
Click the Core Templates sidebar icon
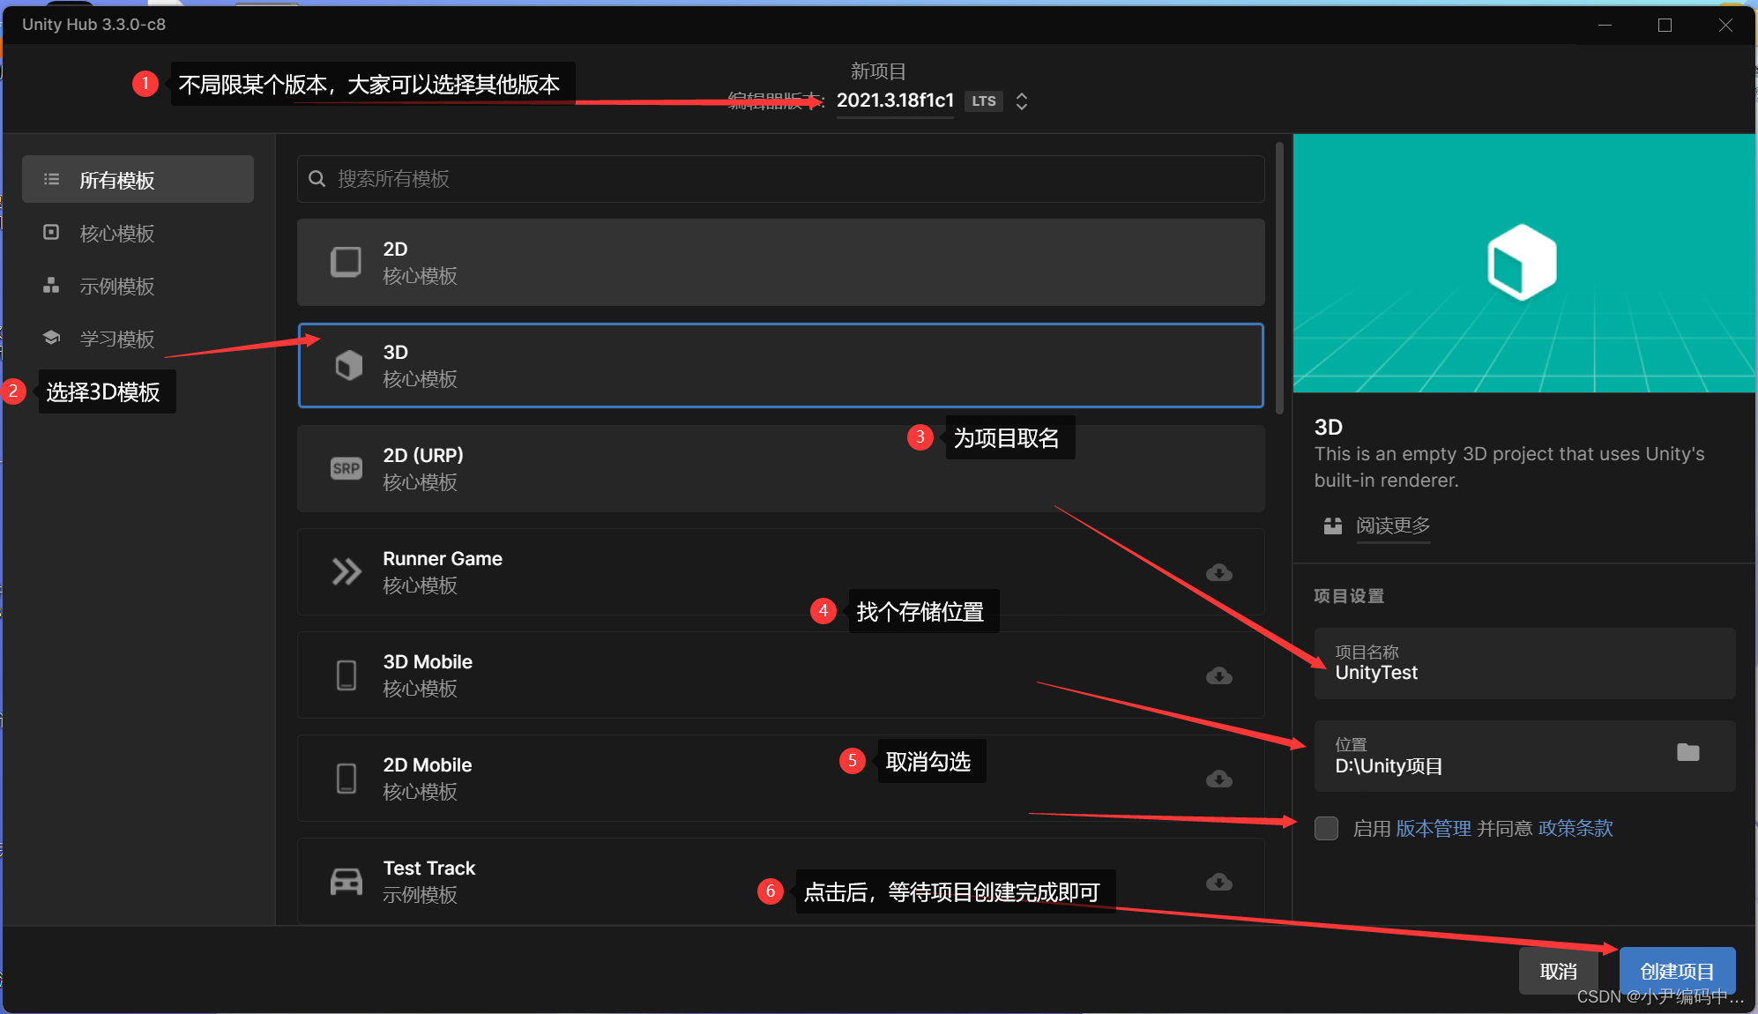click(x=52, y=232)
